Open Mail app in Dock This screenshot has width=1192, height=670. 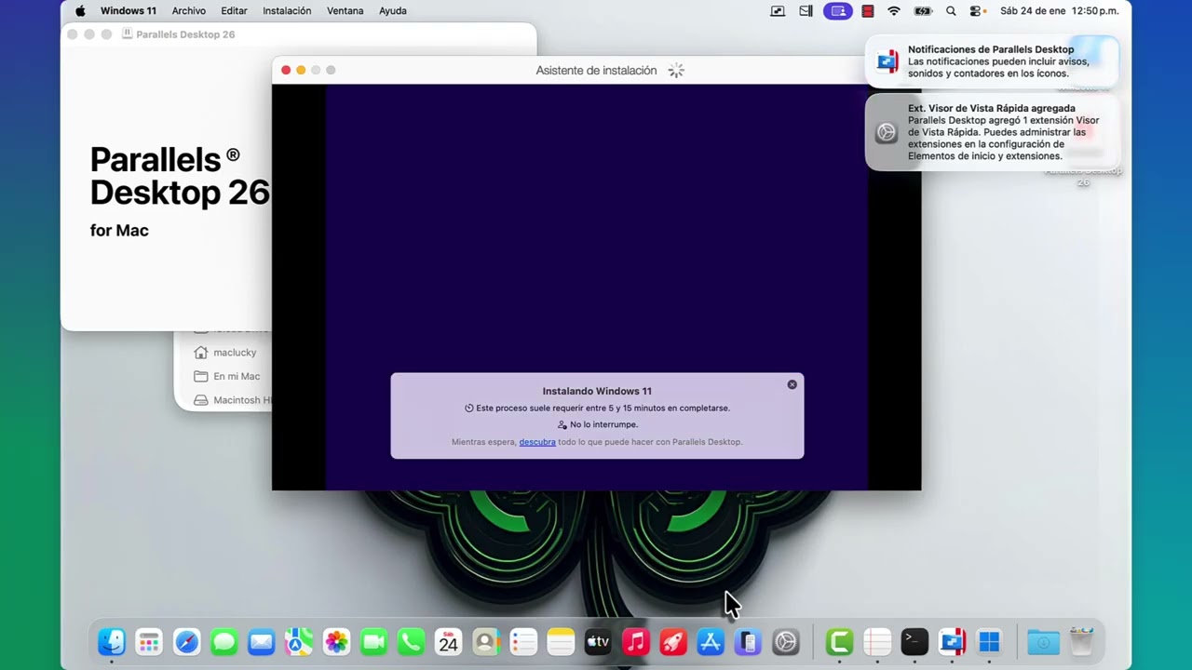pyautogui.click(x=261, y=642)
